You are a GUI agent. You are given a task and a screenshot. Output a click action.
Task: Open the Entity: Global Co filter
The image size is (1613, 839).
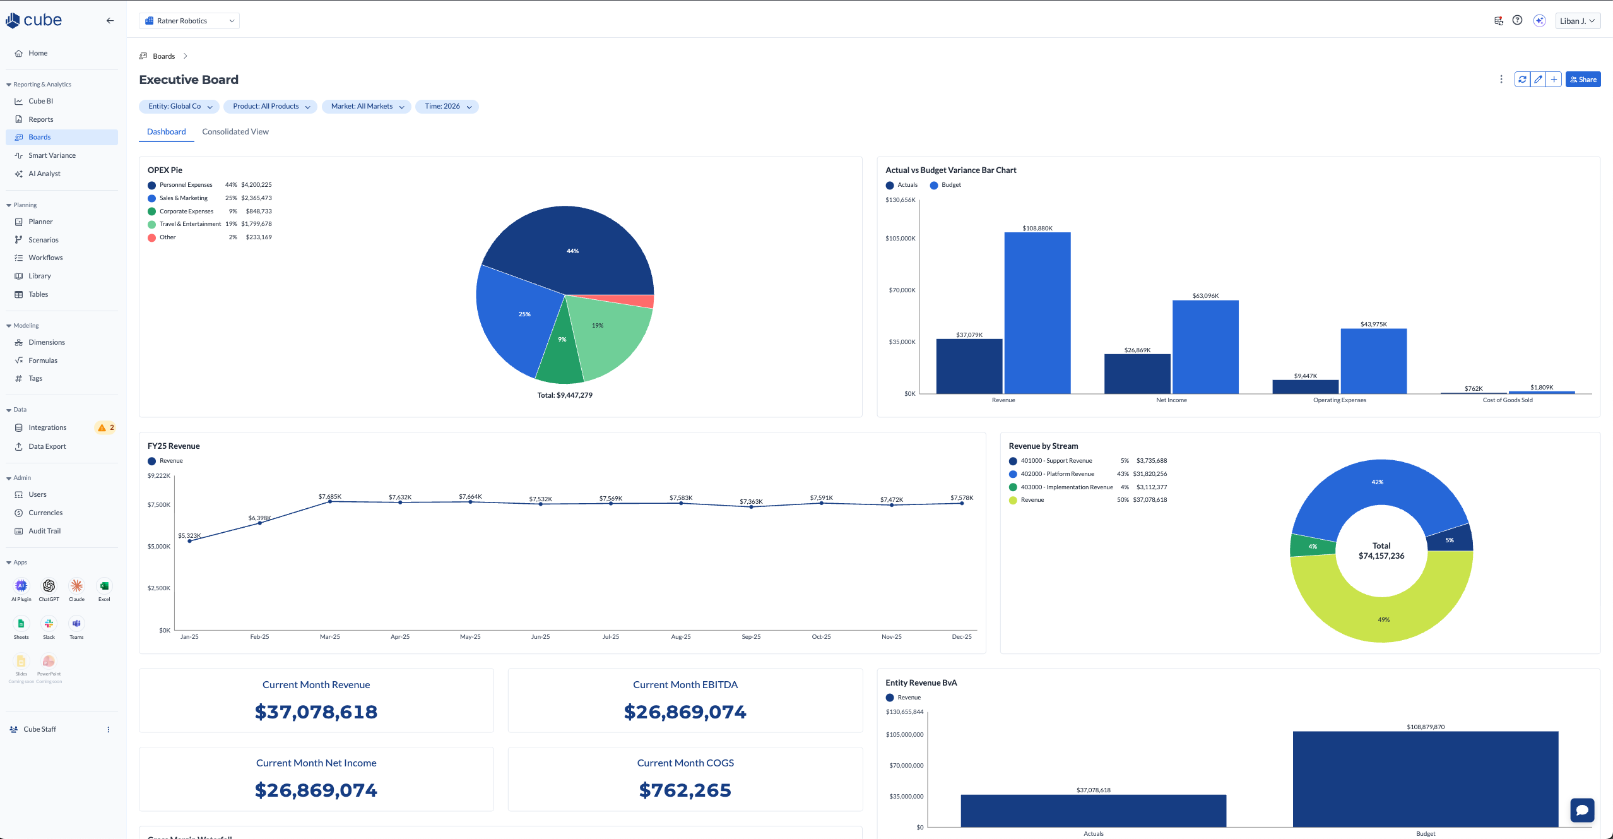(x=179, y=107)
